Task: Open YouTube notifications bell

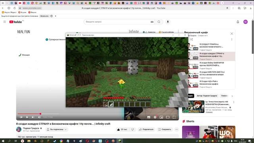Action: (x=238, y=22)
